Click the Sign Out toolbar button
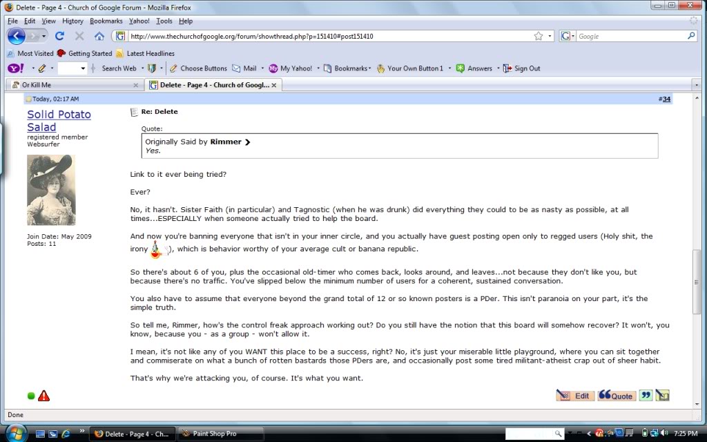Viewport: 707px width, 442px height. click(x=521, y=68)
